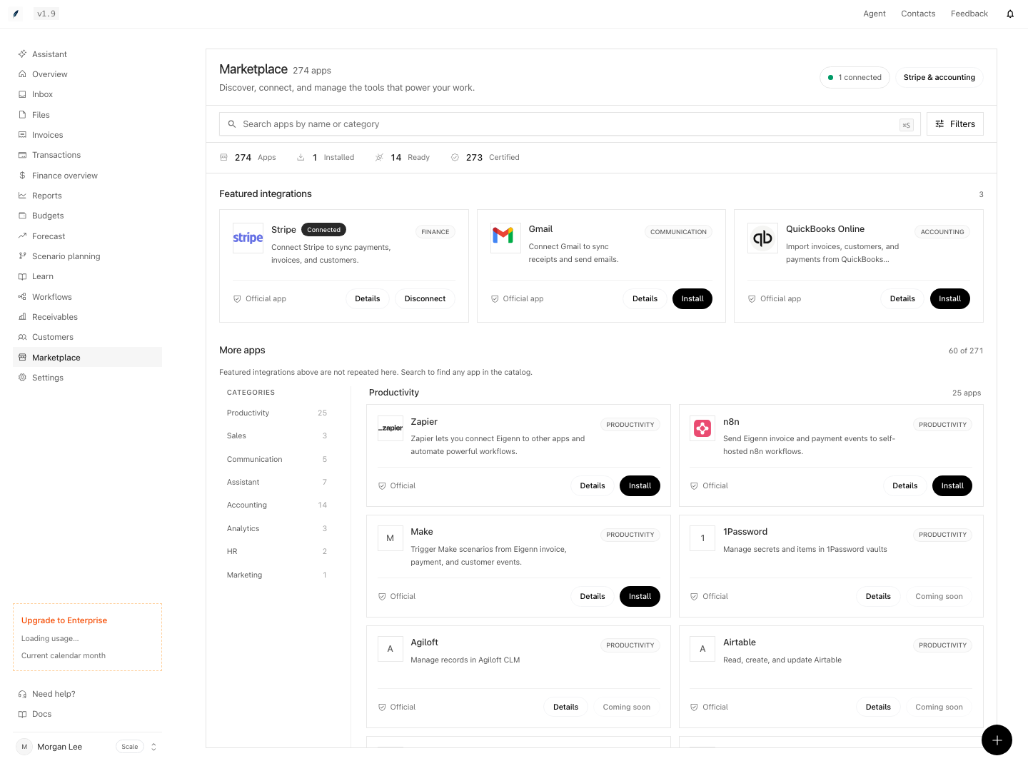View QuickBooks Online details
Image resolution: width=1028 pixels, height=771 pixels.
(x=902, y=298)
